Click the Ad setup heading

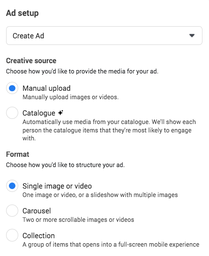(x=22, y=13)
